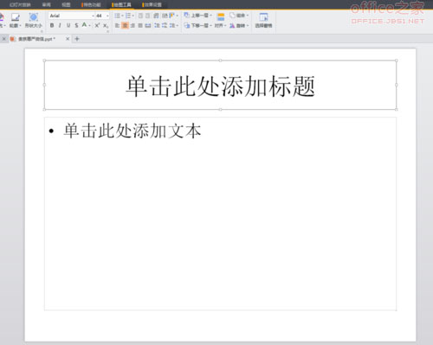Select right text alignment
This screenshot has height=345, width=433.
tap(132, 26)
